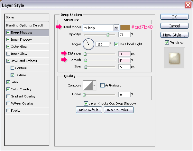The image size is (193, 151).
Task: Open the Color Overlay settings row
Action: click(x=27, y=89)
